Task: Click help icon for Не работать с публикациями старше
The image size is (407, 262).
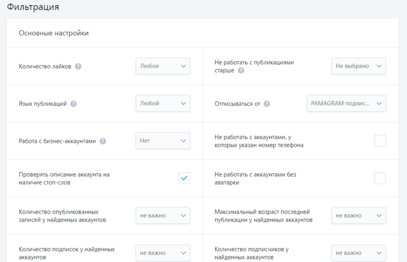Action: [x=241, y=71]
